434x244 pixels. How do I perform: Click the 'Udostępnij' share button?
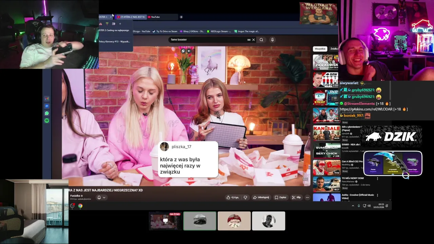(261, 197)
